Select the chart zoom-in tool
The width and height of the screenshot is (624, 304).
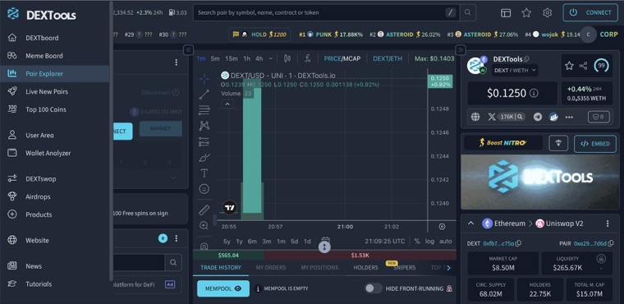(x=204, y=225)
